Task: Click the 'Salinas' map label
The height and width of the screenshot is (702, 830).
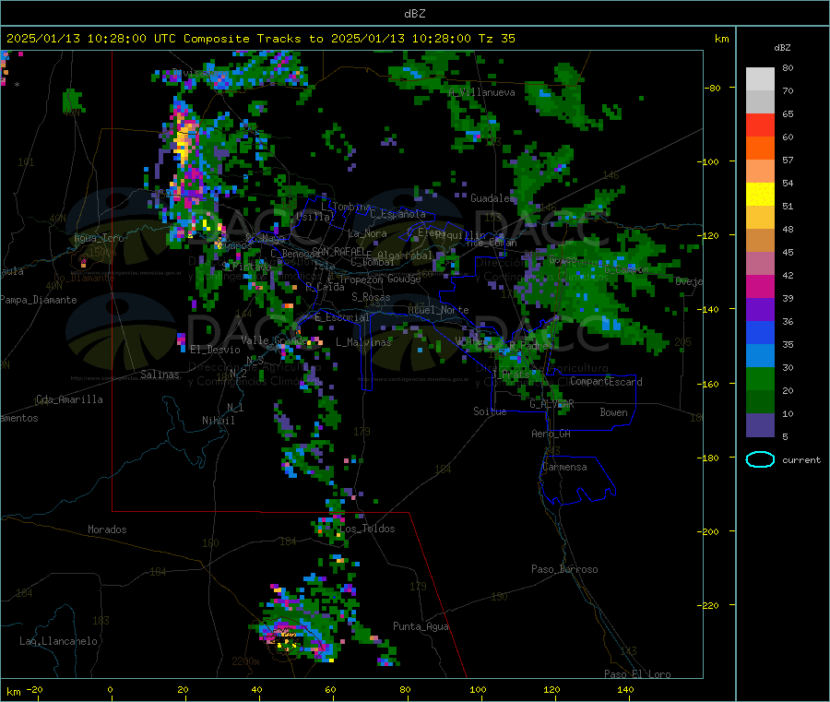Action: pos(160,375)
